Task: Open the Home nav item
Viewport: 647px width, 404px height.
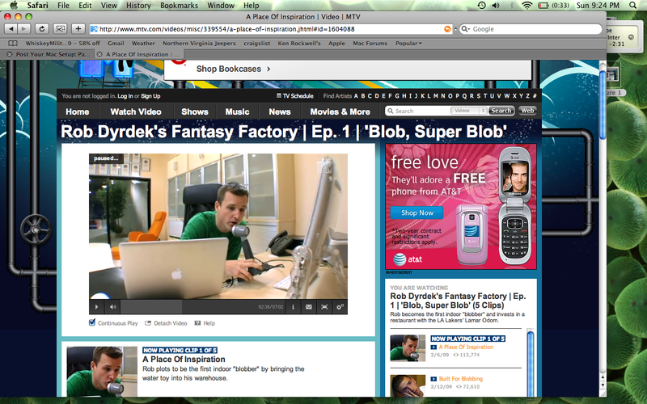Action: (x=77, y=112)
